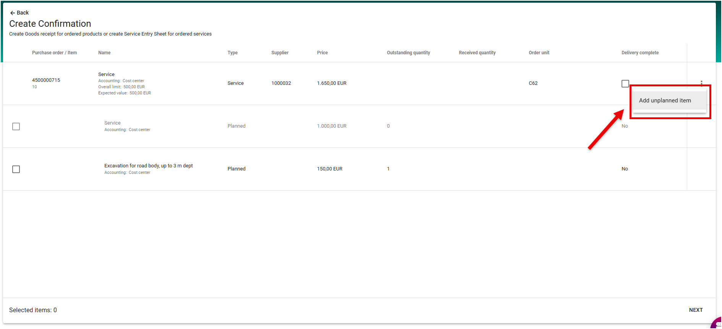
Task: Click the Order unit column header
Action: [539, 53]
